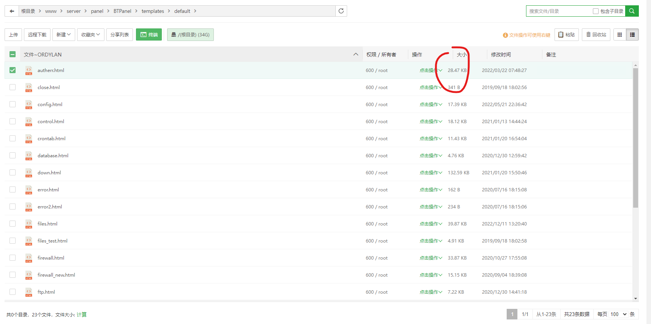This screenshot has height=324, width=651.
Task: Click the root disk (34G) button
Action: 190,34
